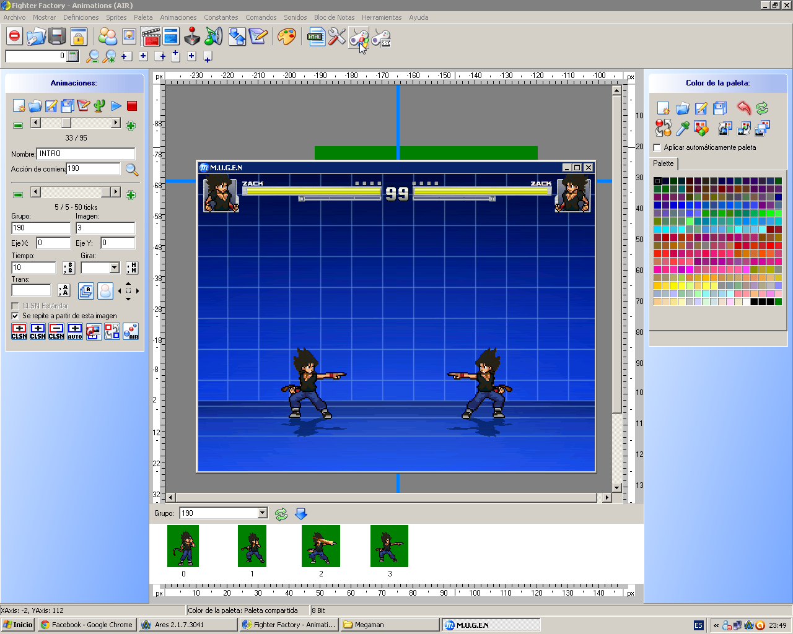The width and height of the screenshot is (793, 634).
Task: Remove frame with lower green minus button
Action: point(18,195)
